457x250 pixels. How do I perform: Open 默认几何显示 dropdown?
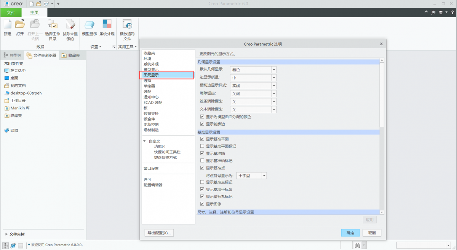253,70
